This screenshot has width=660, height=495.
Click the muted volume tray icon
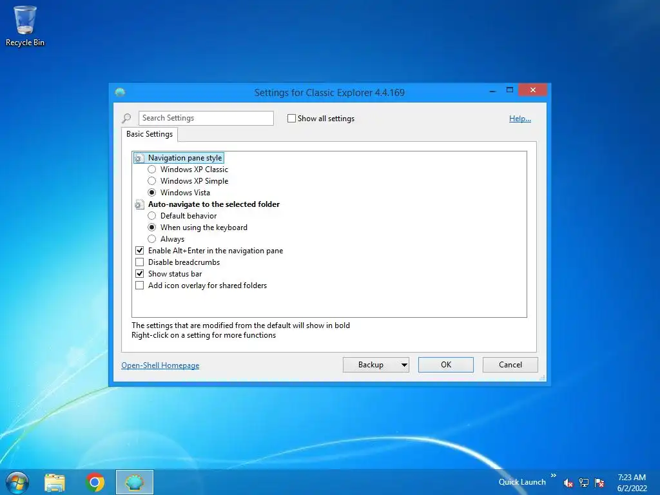coord(568,483)
